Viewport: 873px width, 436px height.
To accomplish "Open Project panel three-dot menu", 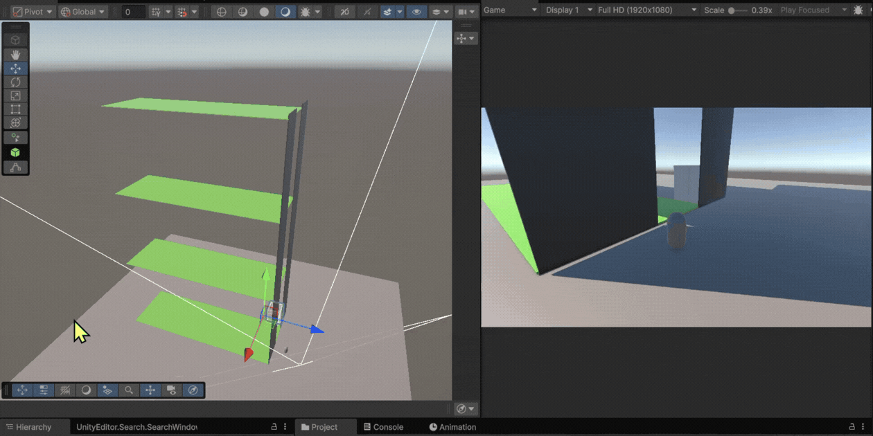I will pyautogui.click(x=863, y=427).
